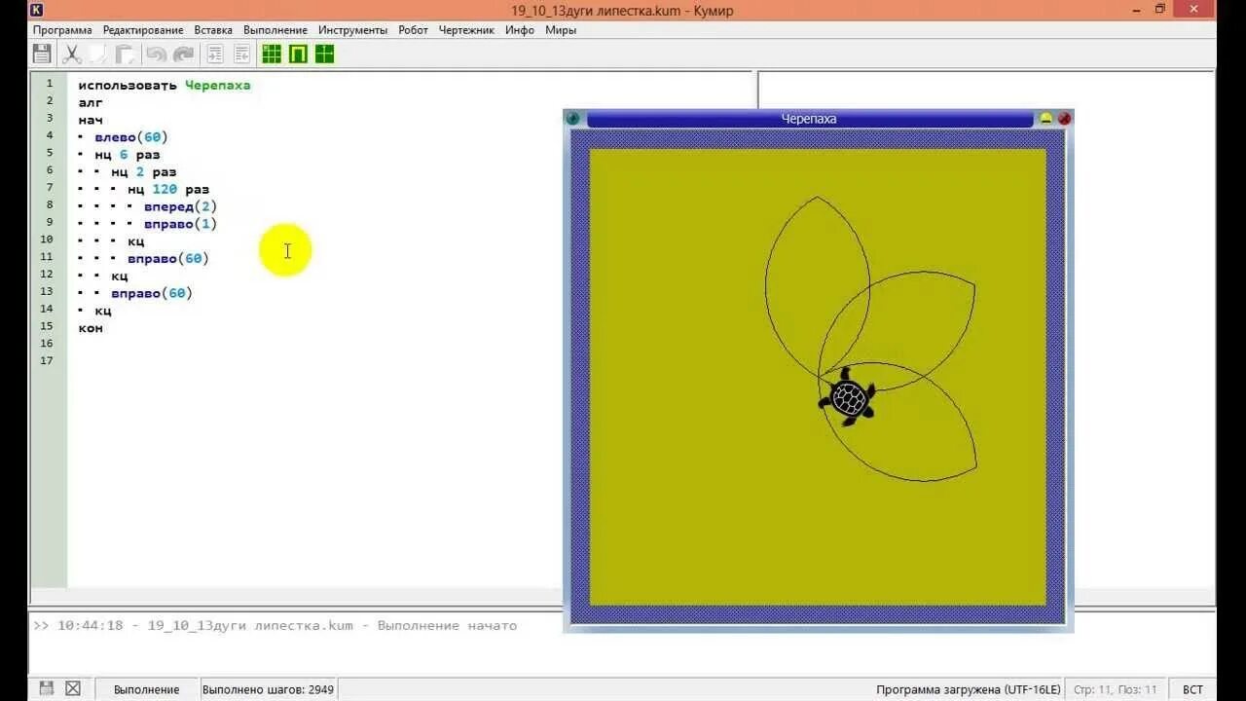Click the Undo arrow icon
The height and width of the screenshot is (701, 1246).
(156, 55)
